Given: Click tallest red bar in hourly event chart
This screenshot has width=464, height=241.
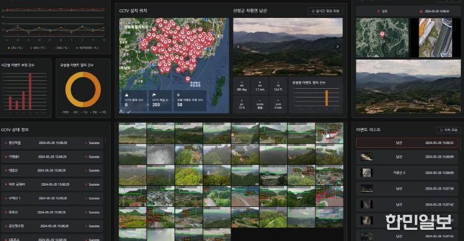Looking at the screenshot, I should click(30, 91).
